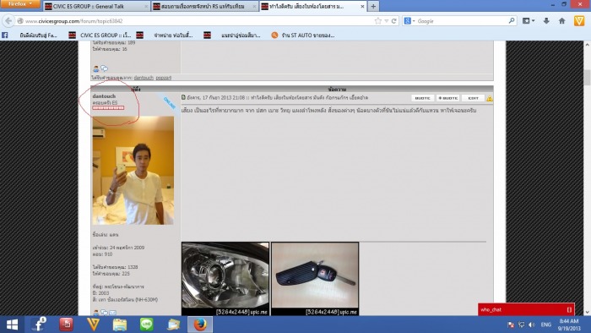Click the action center flag tray icon
Image resolution: width=591 pixels, height=333 pixels.
511,325
